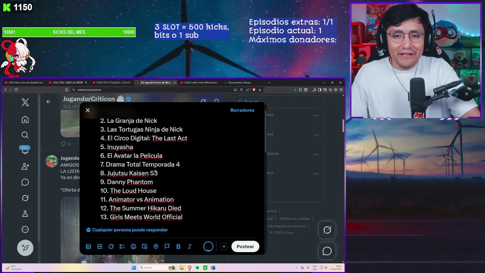Close the X compose post dialog

[x=88, y=110]
